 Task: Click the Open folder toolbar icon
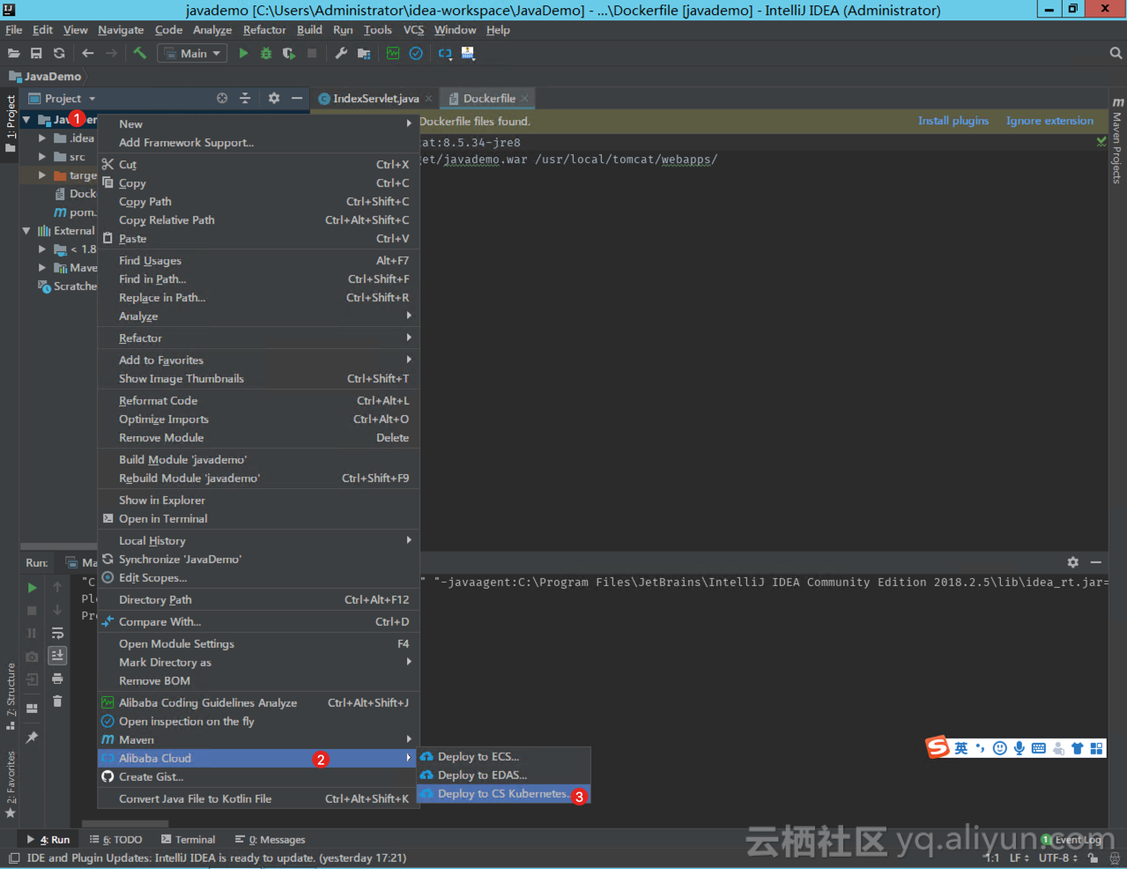[14, 54]
